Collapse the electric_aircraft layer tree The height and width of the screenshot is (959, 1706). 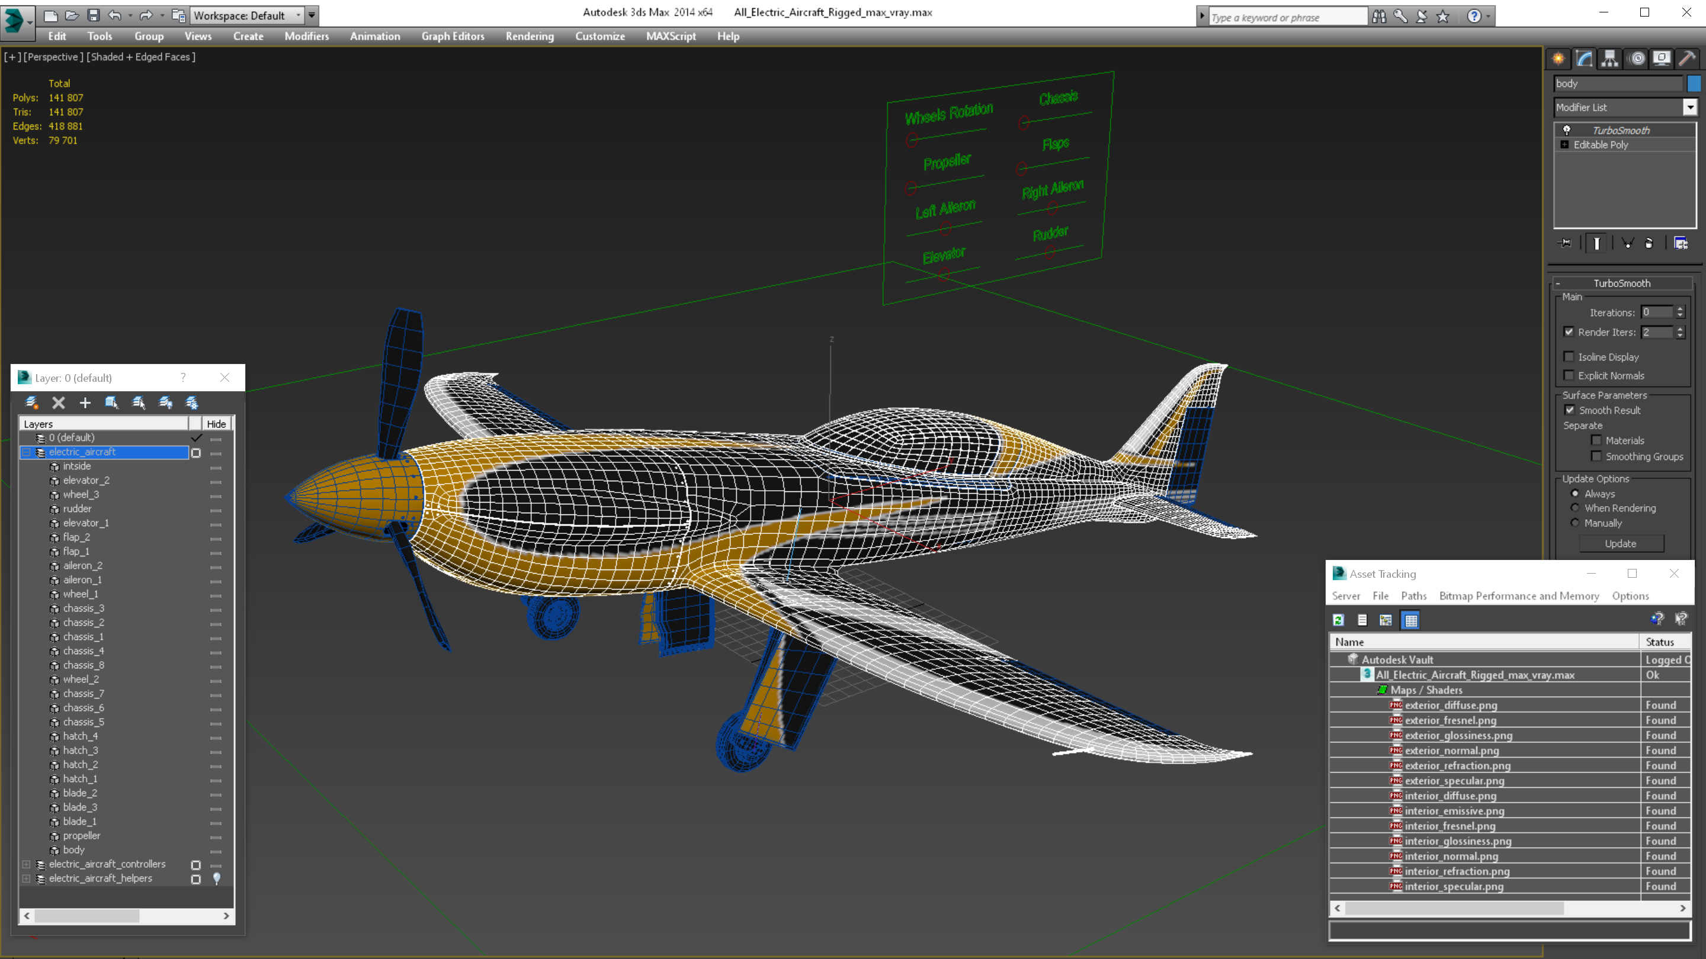click(x=27, y=452)
